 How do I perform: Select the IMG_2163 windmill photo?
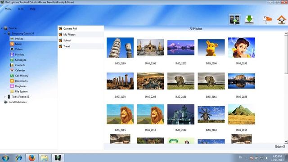211,114
